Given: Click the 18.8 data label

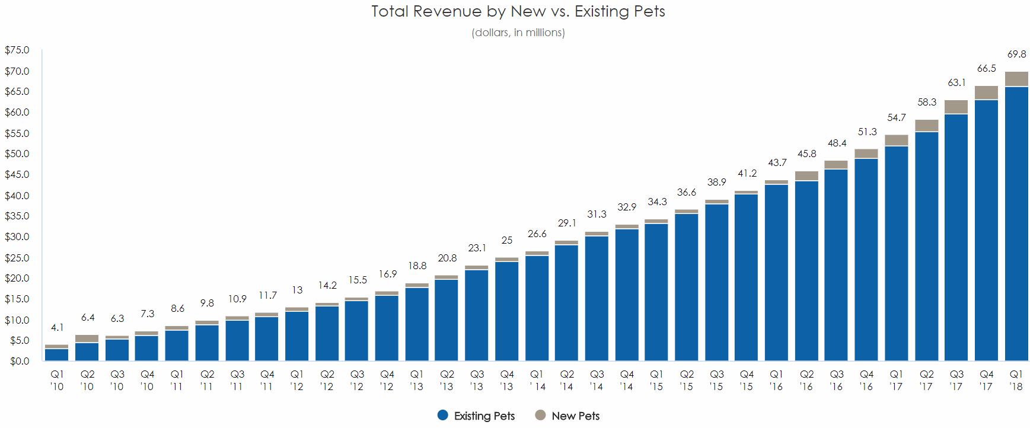Looking at the screenshot, I should pyautogui.click(x=417, y=266).
